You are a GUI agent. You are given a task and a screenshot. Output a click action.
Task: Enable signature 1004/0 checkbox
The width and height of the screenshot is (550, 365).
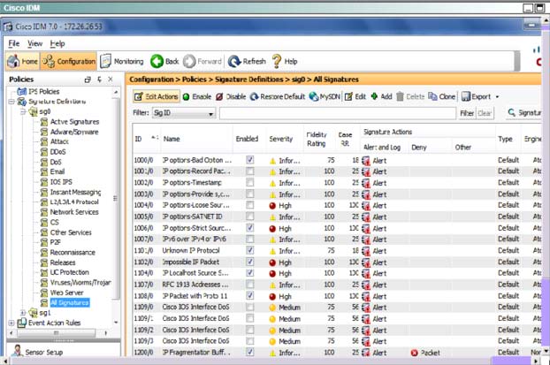coord(249,205)
